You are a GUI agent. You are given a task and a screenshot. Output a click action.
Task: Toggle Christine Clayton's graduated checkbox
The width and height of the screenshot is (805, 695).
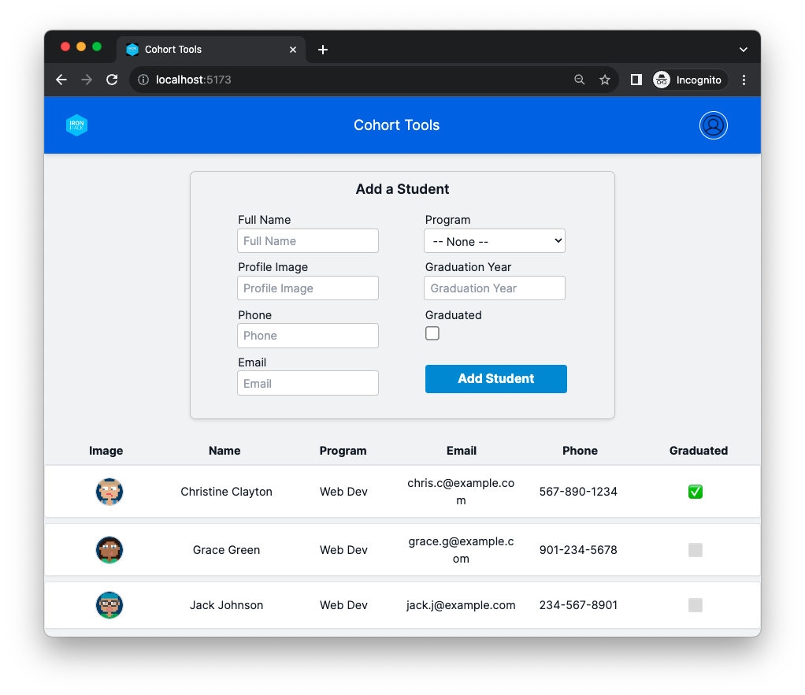695,492
